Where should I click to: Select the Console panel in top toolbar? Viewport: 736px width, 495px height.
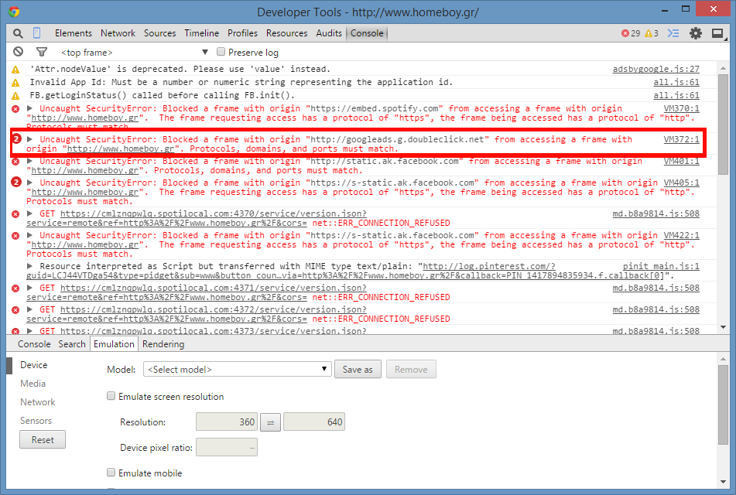click(367, 33)
